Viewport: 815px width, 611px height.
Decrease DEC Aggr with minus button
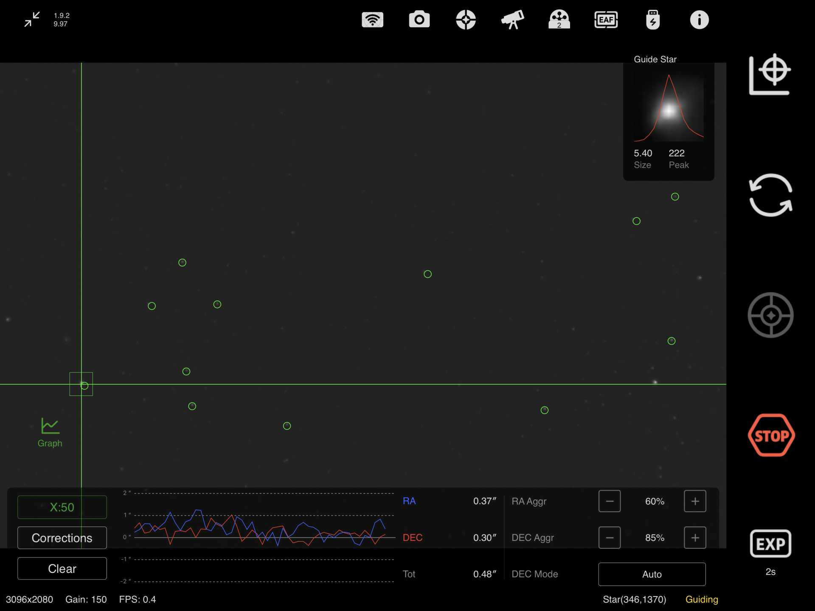pyautogui.click(x=610, y=538)
